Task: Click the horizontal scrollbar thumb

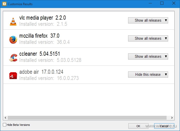Action: click(87, 118)
